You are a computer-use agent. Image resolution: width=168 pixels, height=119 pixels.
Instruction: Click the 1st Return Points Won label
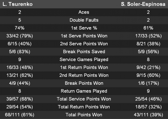[x=84, y=67]
